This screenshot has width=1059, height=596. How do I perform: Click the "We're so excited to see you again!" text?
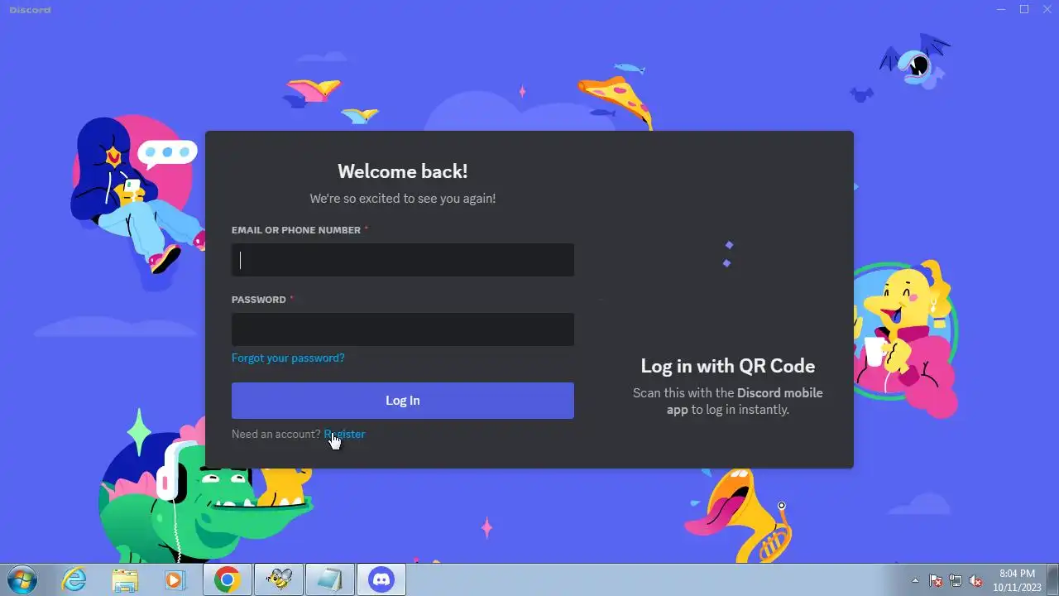403,199
